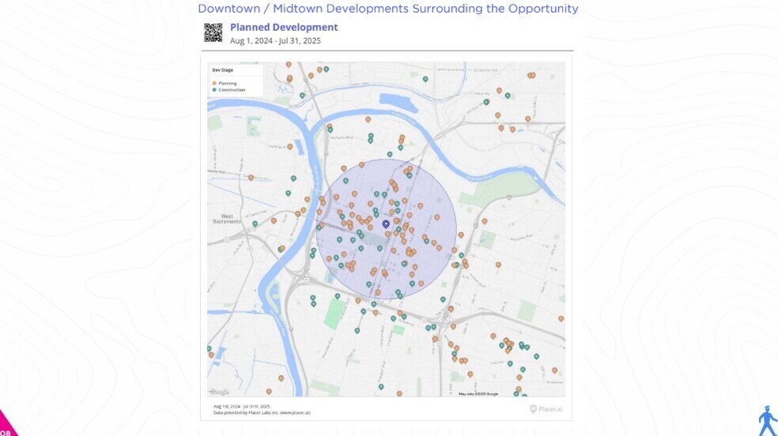
Task: Select the teal pin above the lake
Action: [x=425, y=80]
